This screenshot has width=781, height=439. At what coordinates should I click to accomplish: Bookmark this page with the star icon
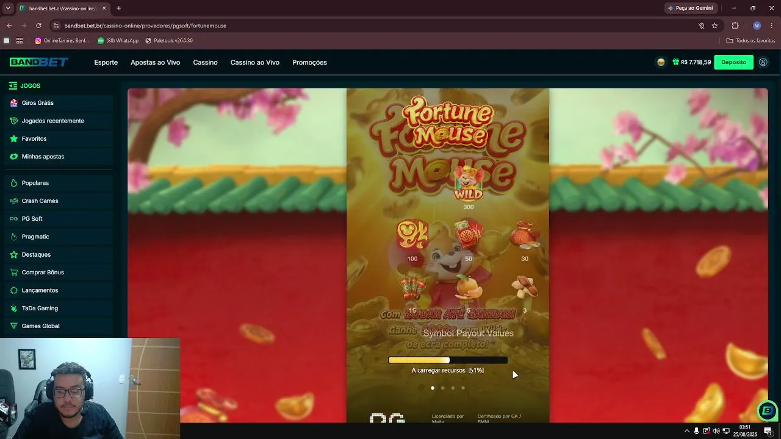click(714, 26)
